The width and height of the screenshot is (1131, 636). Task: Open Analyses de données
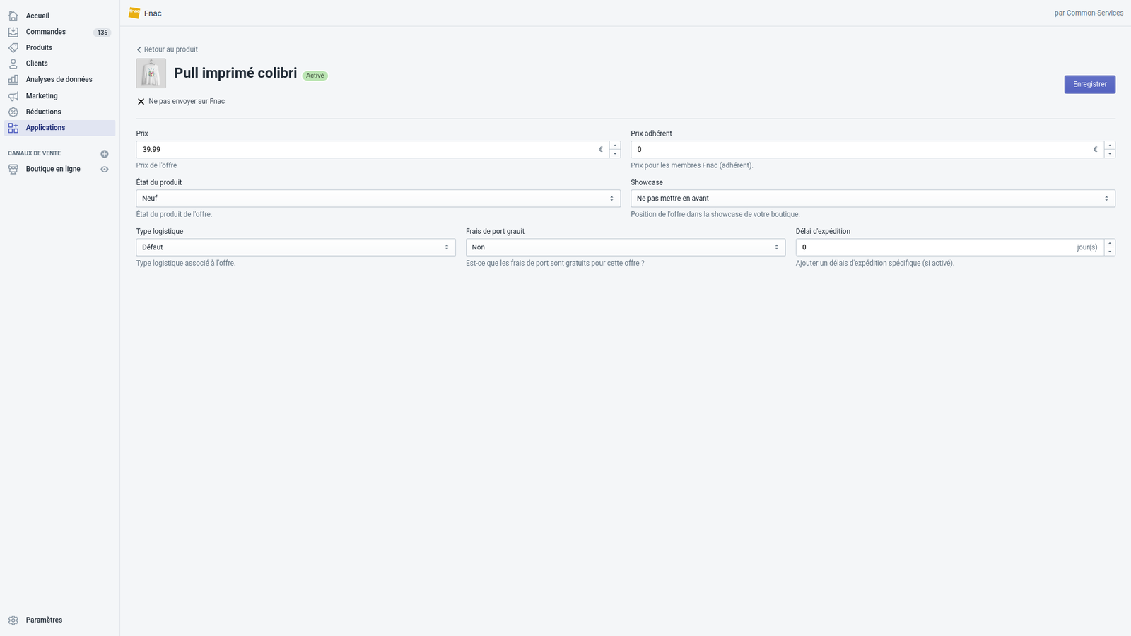point(59,79)
